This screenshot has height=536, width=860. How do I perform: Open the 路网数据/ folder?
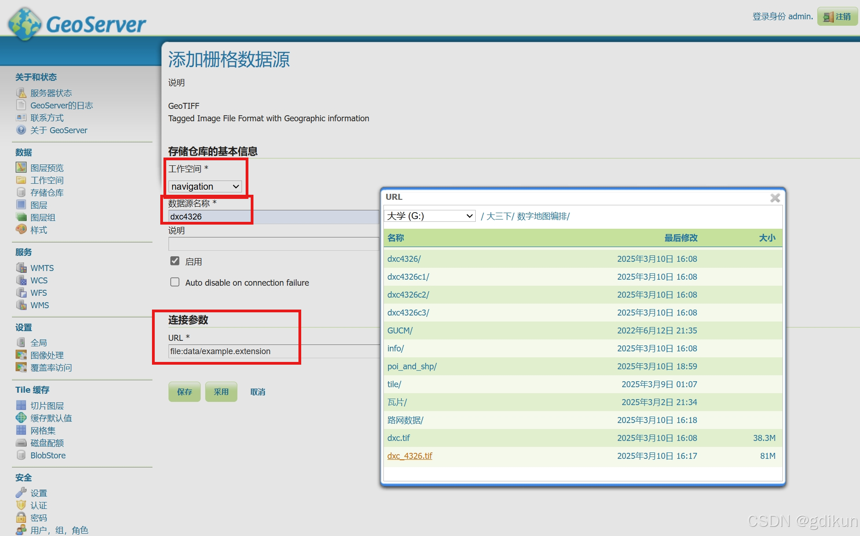point(405,420)
